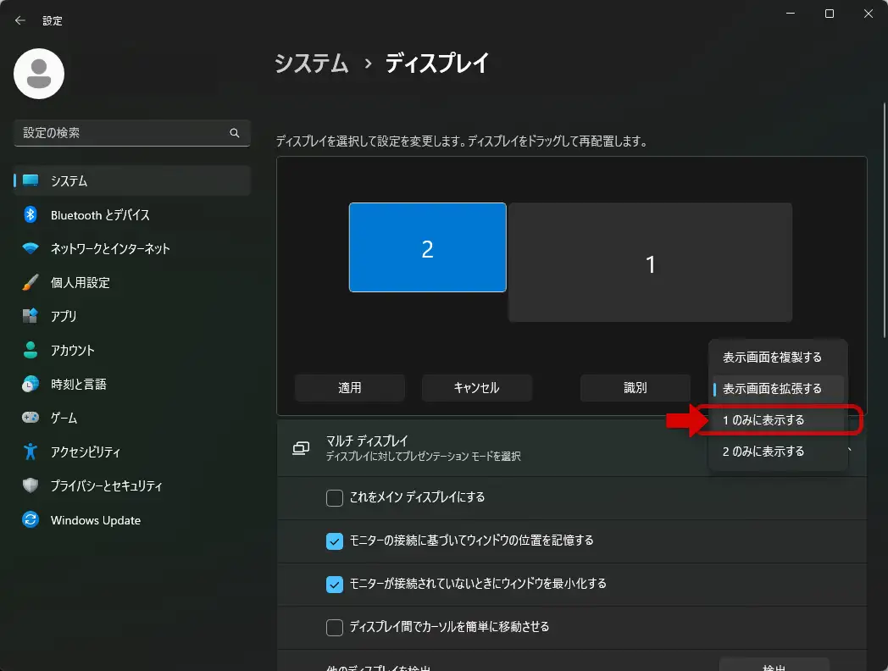This screenshot has width=888, height=671.
Task: Click the 適用 button
Action: [350, 388]
